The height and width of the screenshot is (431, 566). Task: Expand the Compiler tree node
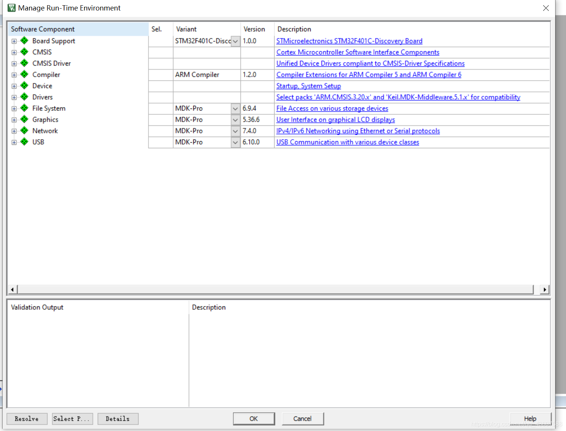click(x=14, y=75)
